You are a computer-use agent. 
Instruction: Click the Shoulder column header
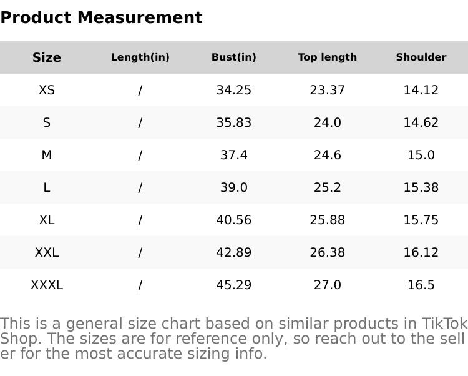pyautogui.click(x=421, y=57)
